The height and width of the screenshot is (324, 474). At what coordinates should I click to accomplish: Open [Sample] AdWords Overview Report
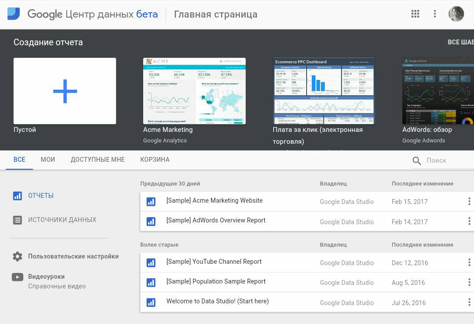[x=216, y=221]
